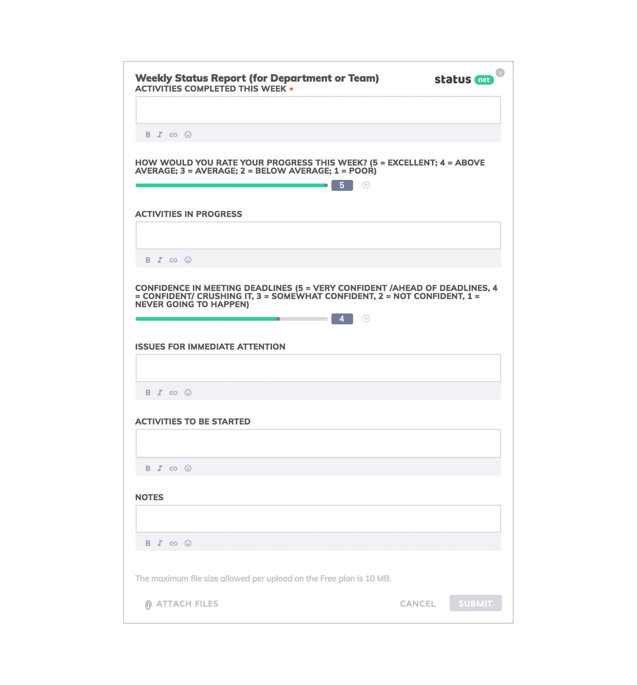Click the Emoji icon in Activities Completed toolbar
The image size is (637, 685).
pos(187,134)
